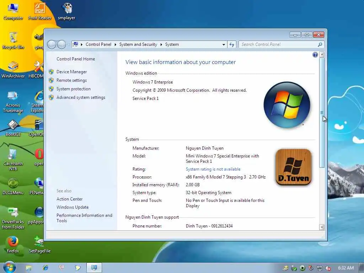Select the WinArchiver desktop icon

pos(13,69)
